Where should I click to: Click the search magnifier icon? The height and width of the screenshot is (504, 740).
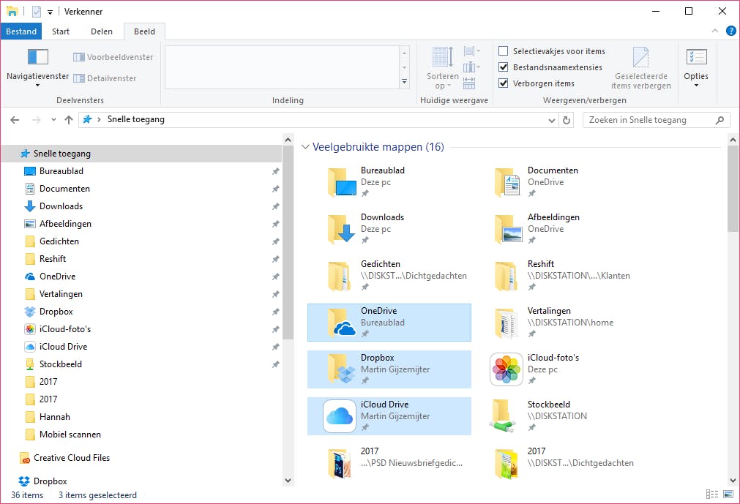(720, 120)
